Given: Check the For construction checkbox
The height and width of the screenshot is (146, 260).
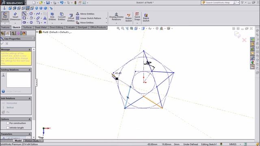Looking at the screenshot, I should click(x=8, y=123).
